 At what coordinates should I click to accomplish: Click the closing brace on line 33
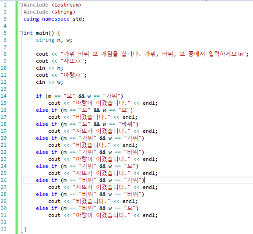tap(25, 229)
